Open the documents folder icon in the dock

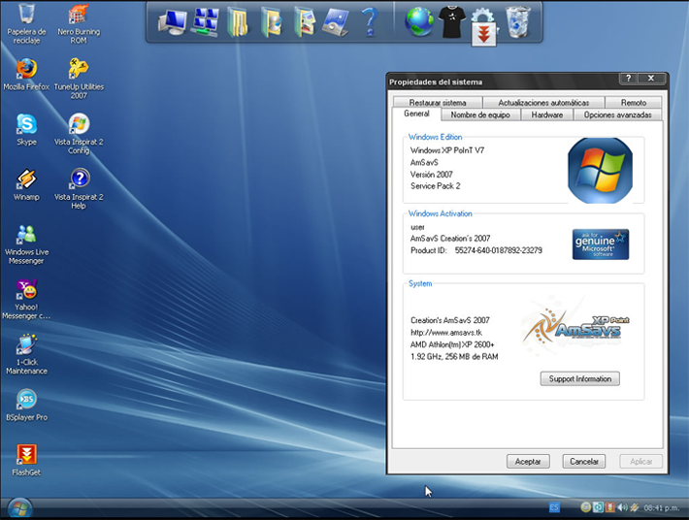pos(238,22)
